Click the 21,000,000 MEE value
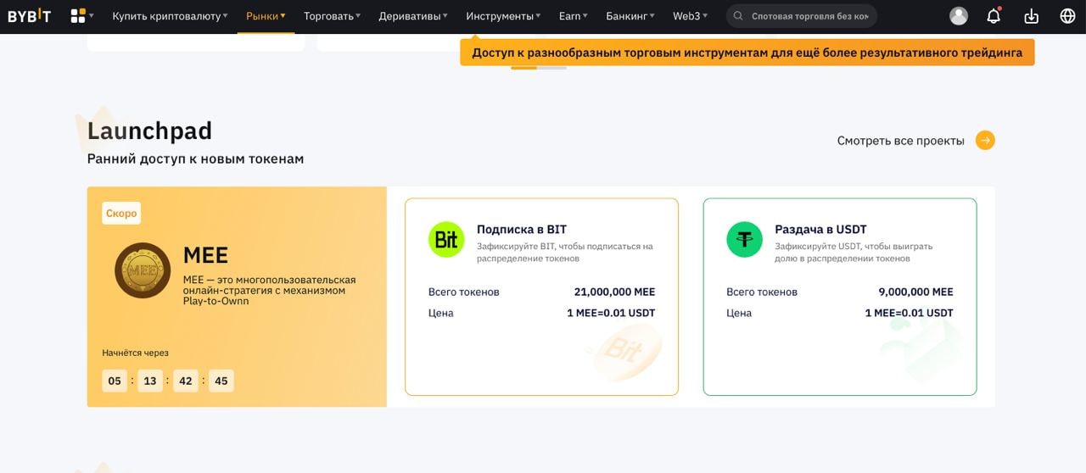This screenshot has height=473, width=1086. point(614,292)
